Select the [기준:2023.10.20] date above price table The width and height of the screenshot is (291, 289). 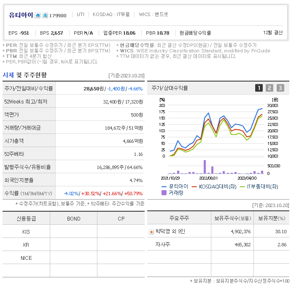pos(127,76)
